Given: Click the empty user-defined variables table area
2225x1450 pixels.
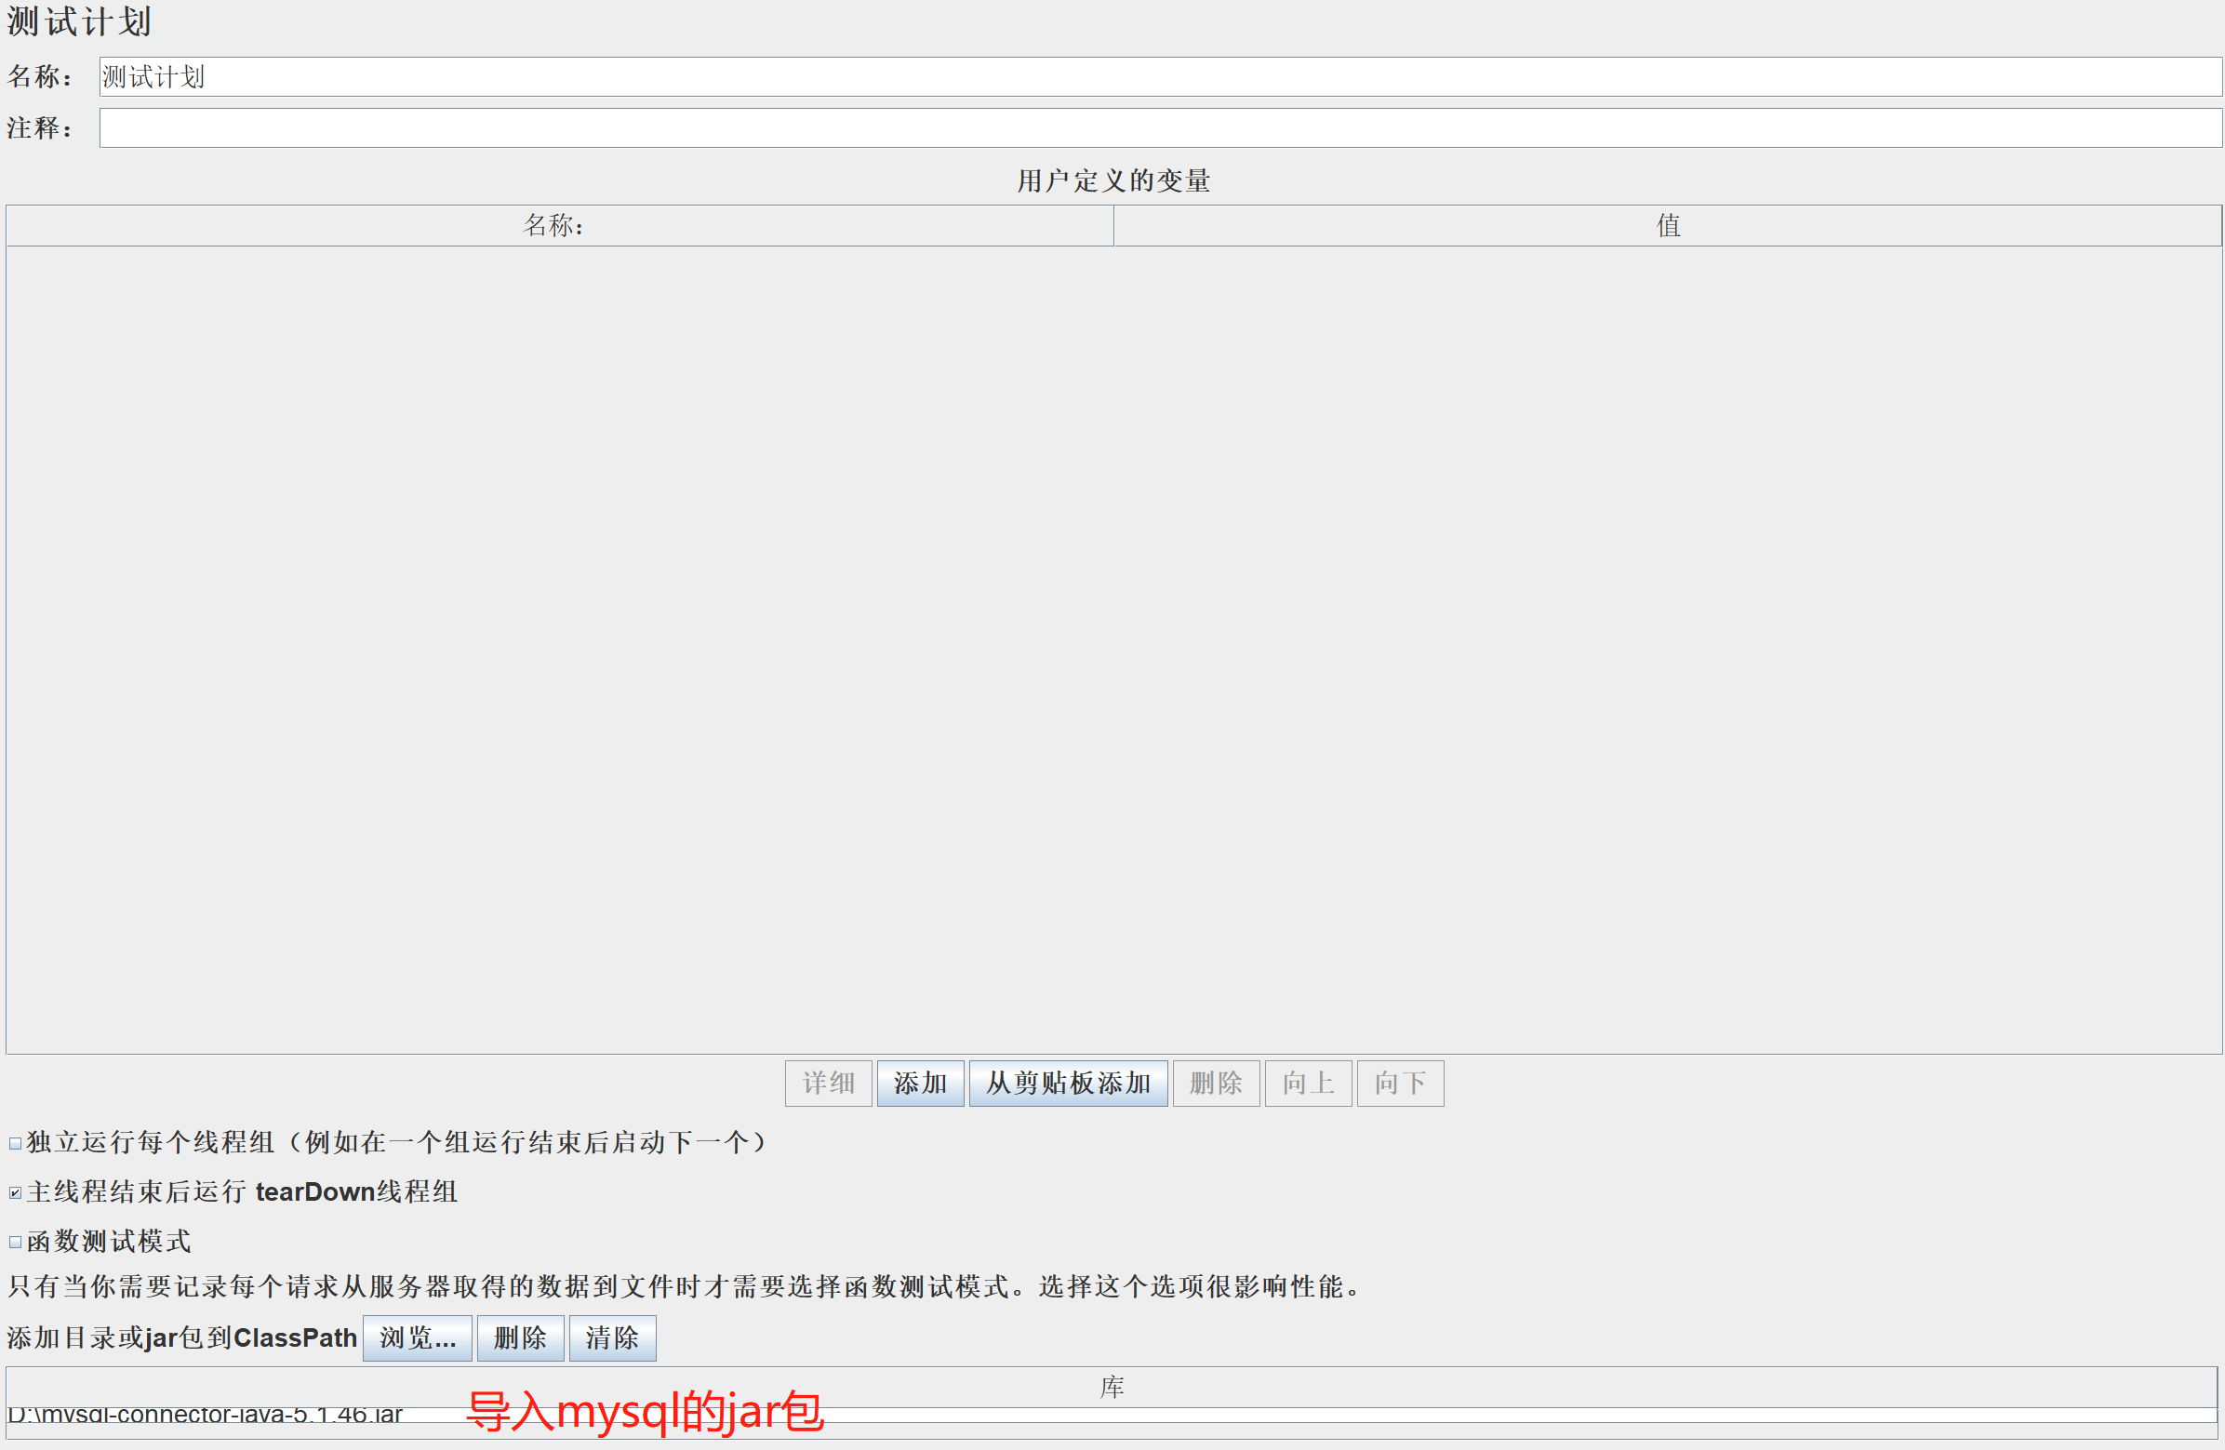Looking at the screenshot, I should (1112, 649).
